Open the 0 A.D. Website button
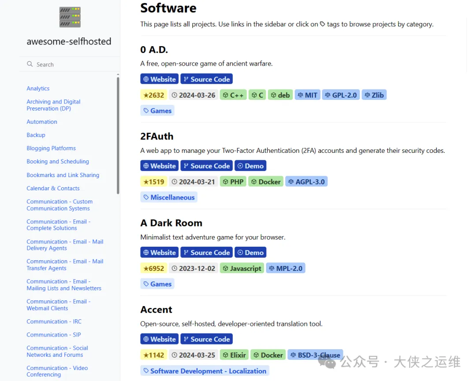This screenshot has height=381, width=476. [160, 79]
